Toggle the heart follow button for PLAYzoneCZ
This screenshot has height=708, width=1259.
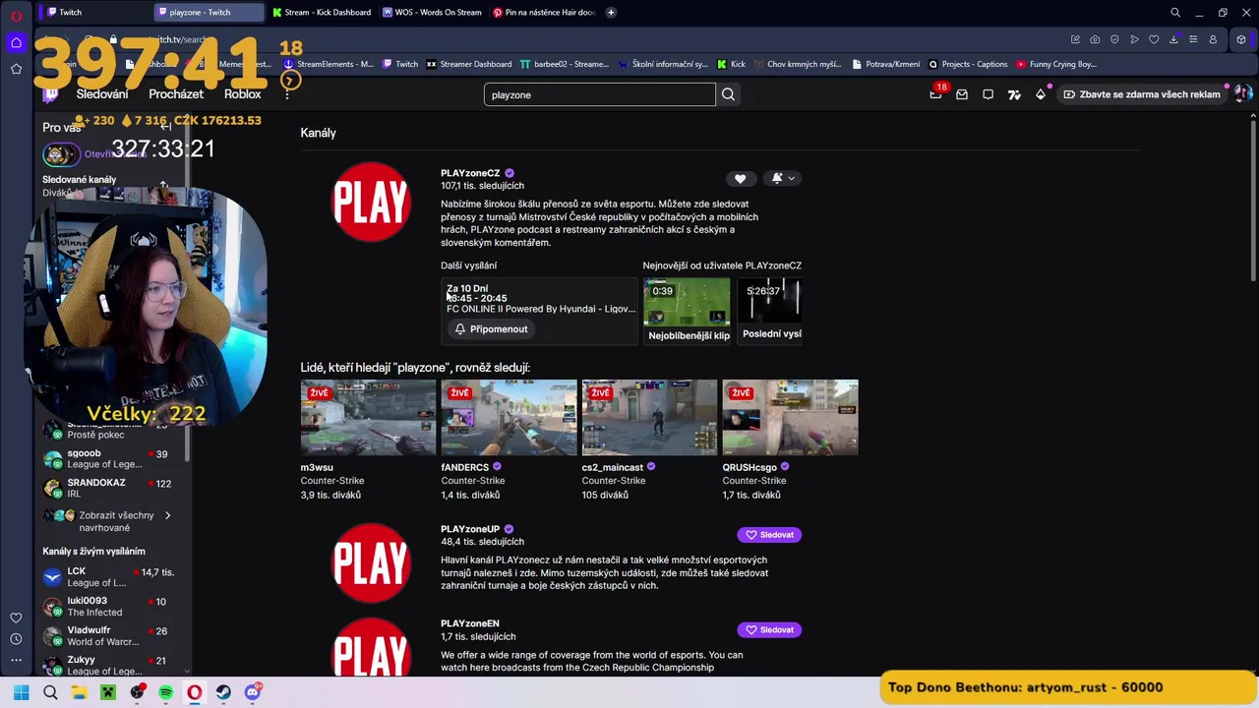740,178
